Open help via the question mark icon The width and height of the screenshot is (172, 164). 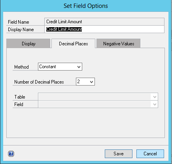pos(11,154)
